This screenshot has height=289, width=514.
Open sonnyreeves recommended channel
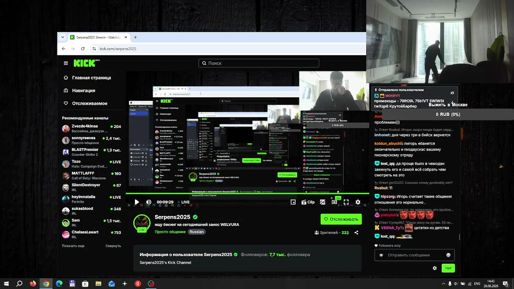(x=92, y=140)
